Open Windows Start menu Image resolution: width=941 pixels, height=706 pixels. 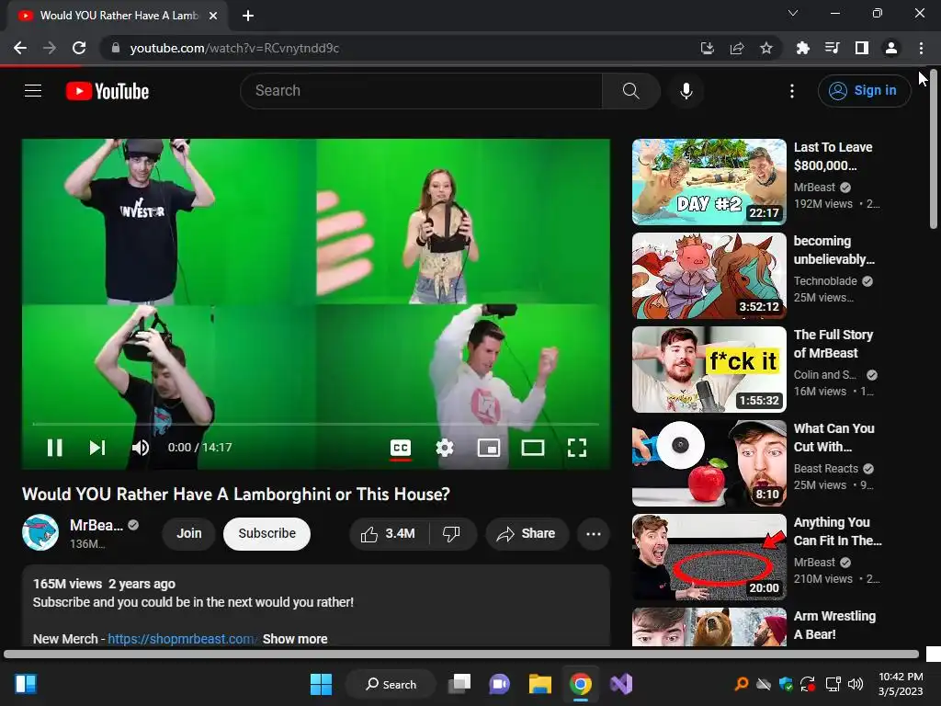(321, 684)
